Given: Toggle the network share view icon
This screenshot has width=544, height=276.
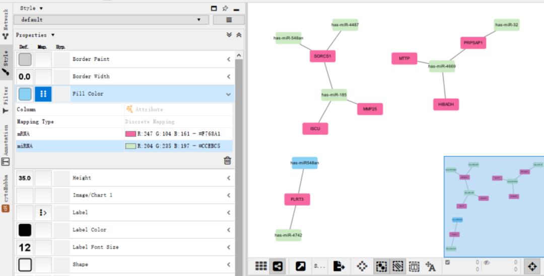Looking at the screenshot, I should click(278, 266).
